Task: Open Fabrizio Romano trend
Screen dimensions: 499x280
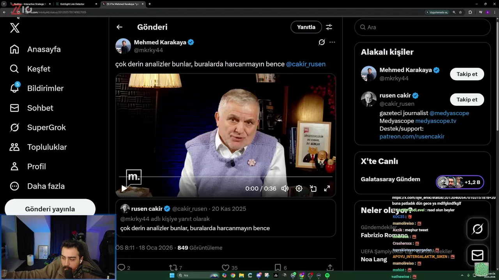Action: click(x=384, y=235)
